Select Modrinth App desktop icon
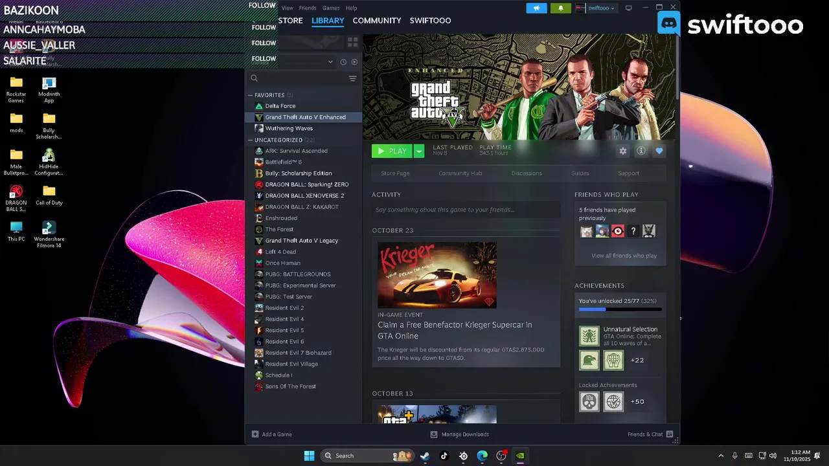The height and width of the screenshot is (466, 829). tap(49, 90)
